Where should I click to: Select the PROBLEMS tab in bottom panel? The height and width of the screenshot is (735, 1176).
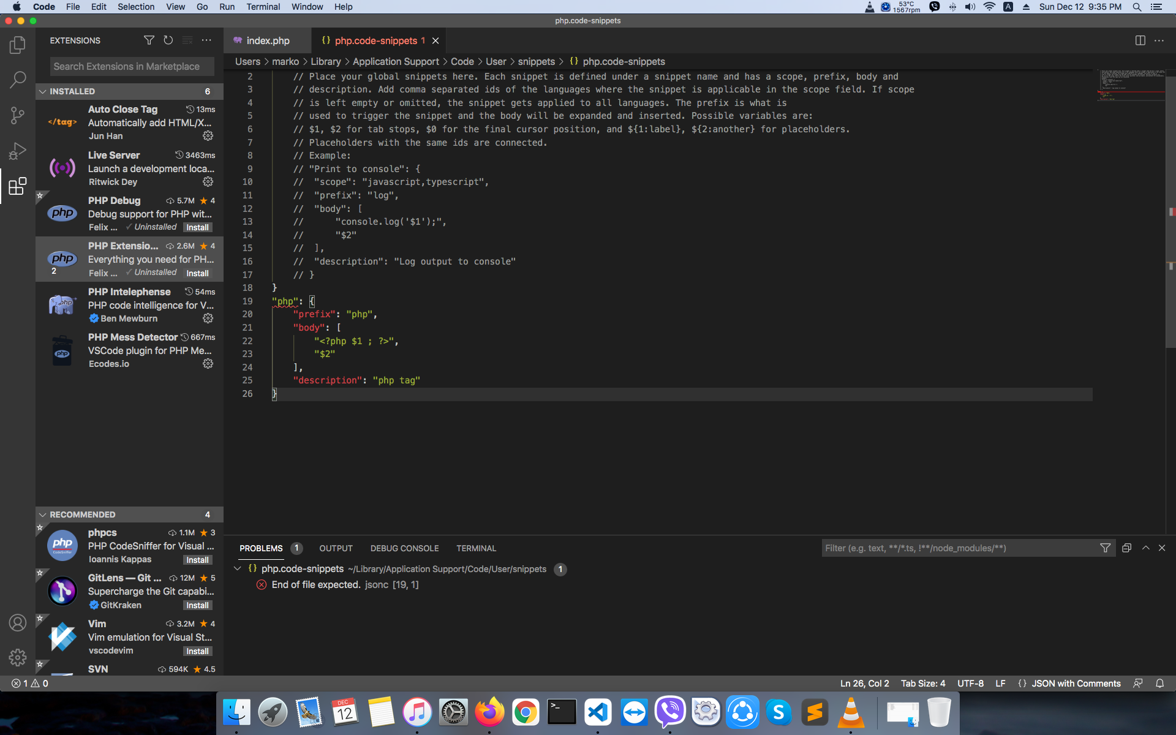[261, 547]
